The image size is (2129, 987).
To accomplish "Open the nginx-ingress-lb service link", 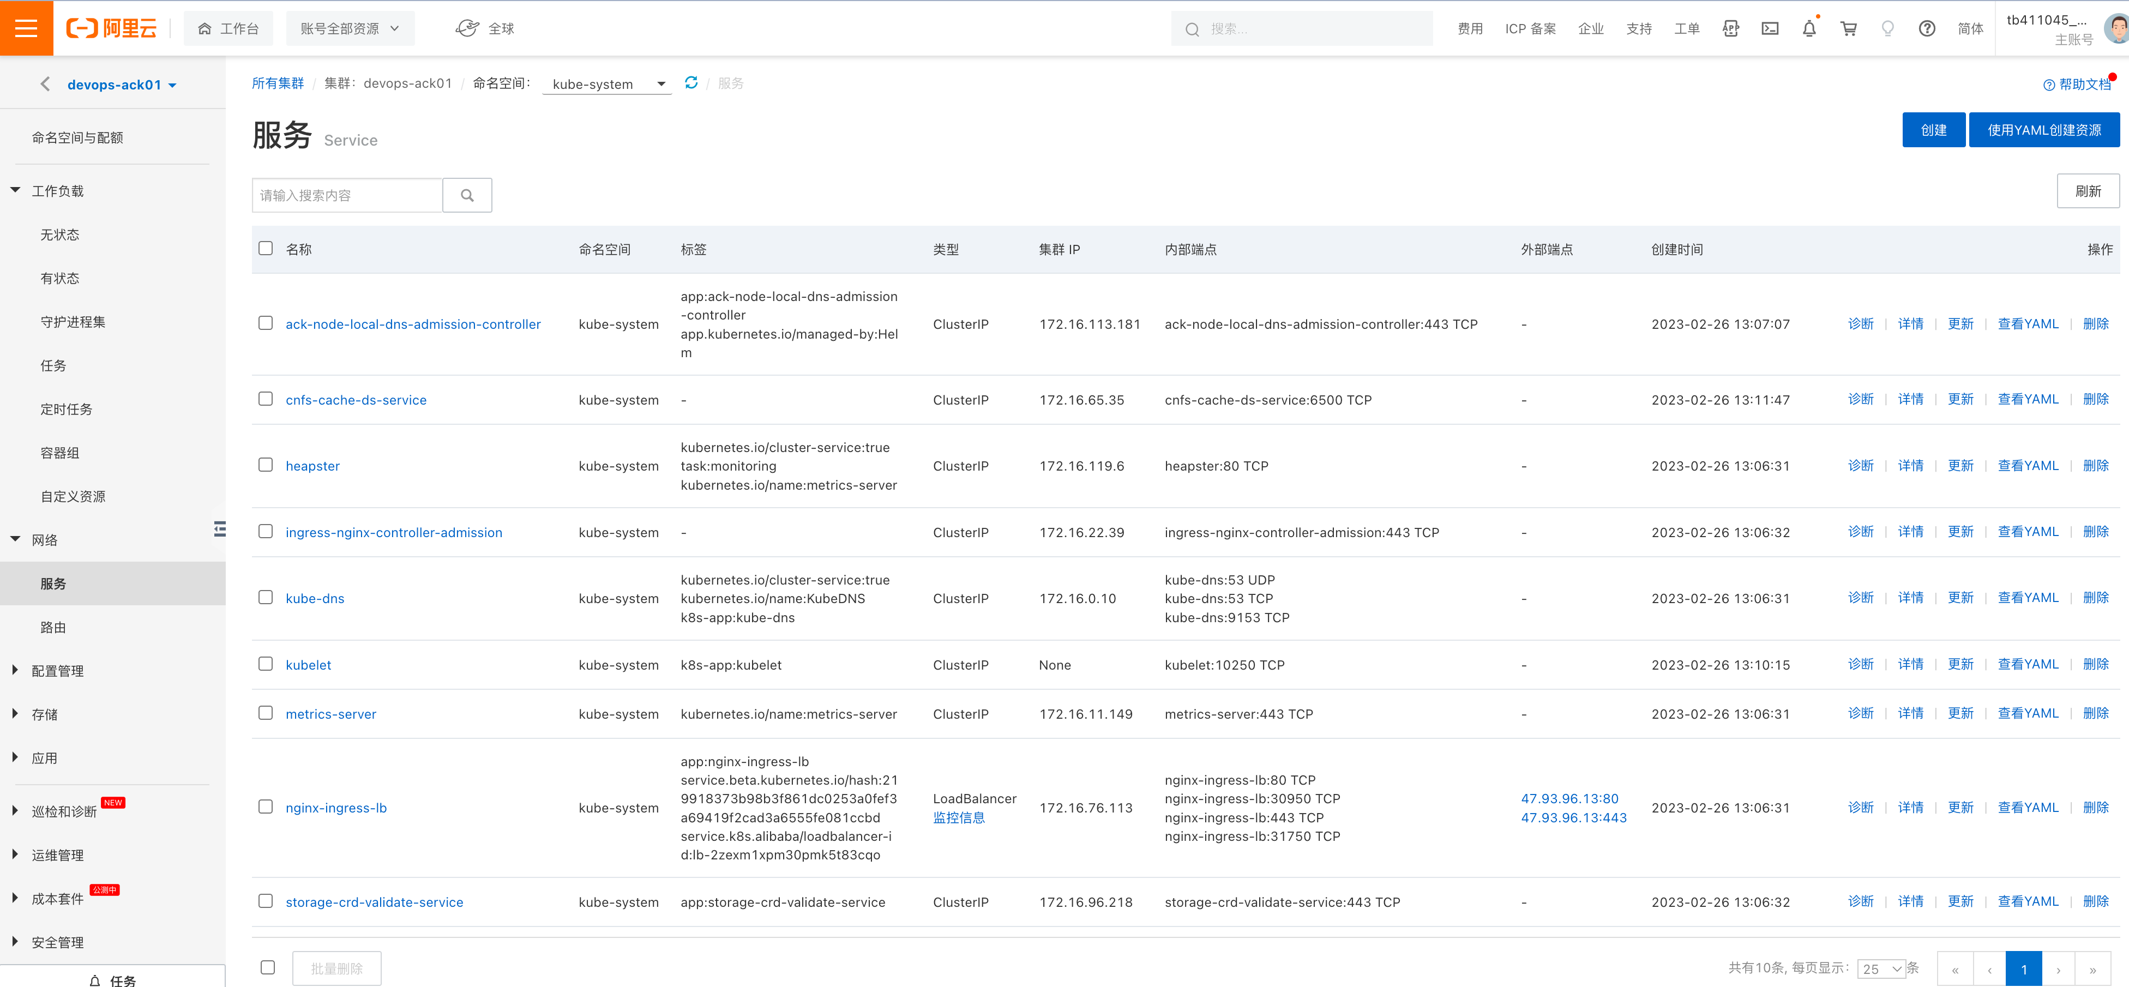I will coord(335,808).
